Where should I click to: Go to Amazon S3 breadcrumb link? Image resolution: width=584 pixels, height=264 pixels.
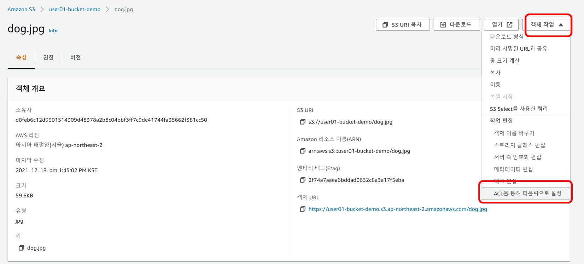click(21, 10)
